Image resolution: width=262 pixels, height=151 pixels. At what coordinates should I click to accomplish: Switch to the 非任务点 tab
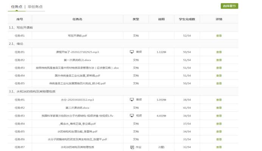[35, 7]
